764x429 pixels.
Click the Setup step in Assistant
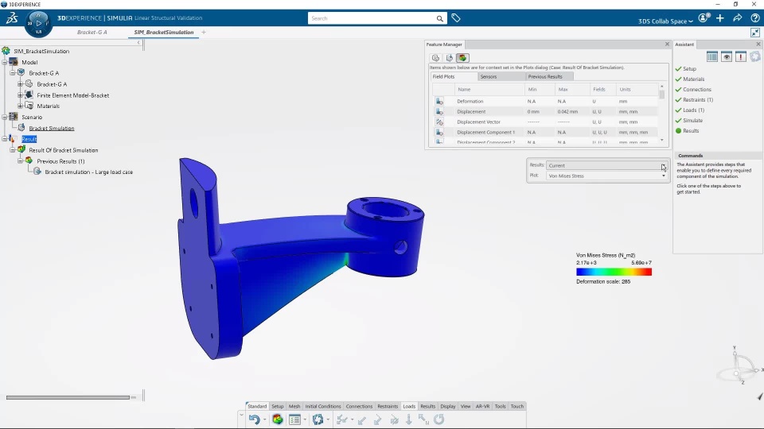point(689,69)
